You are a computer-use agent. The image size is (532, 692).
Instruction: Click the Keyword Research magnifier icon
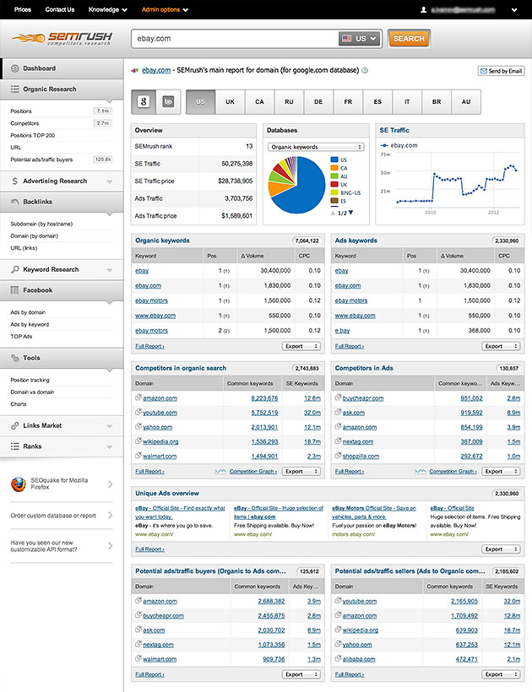(15, 269)
